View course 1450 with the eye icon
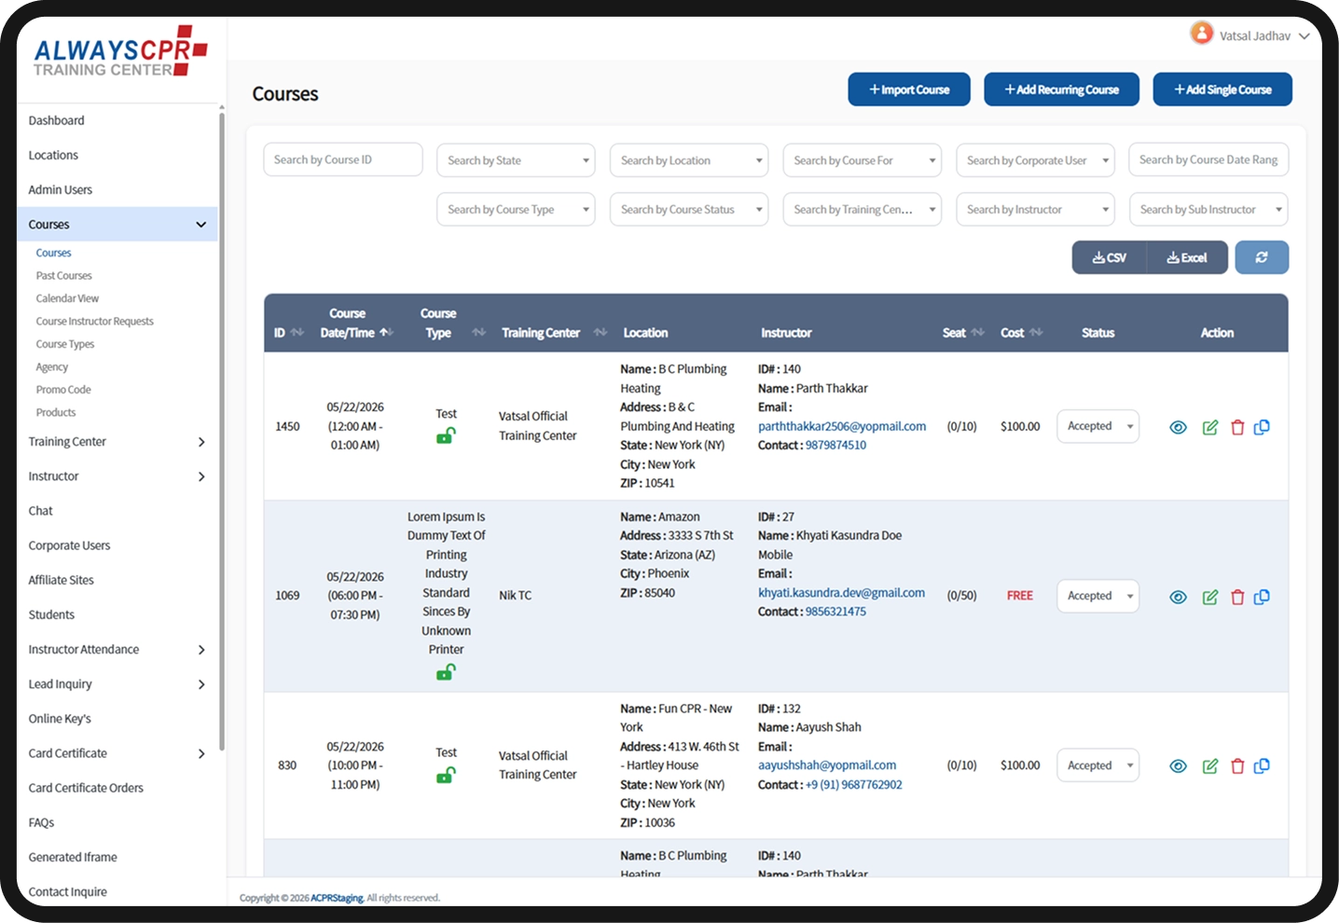1339x923 pixels. pos(1179,427)
